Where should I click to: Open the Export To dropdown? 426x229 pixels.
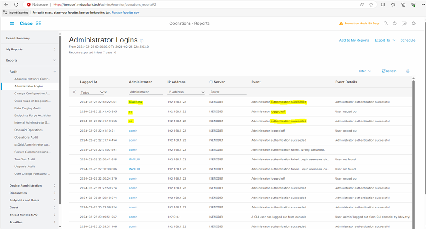[x=385, y=40]
